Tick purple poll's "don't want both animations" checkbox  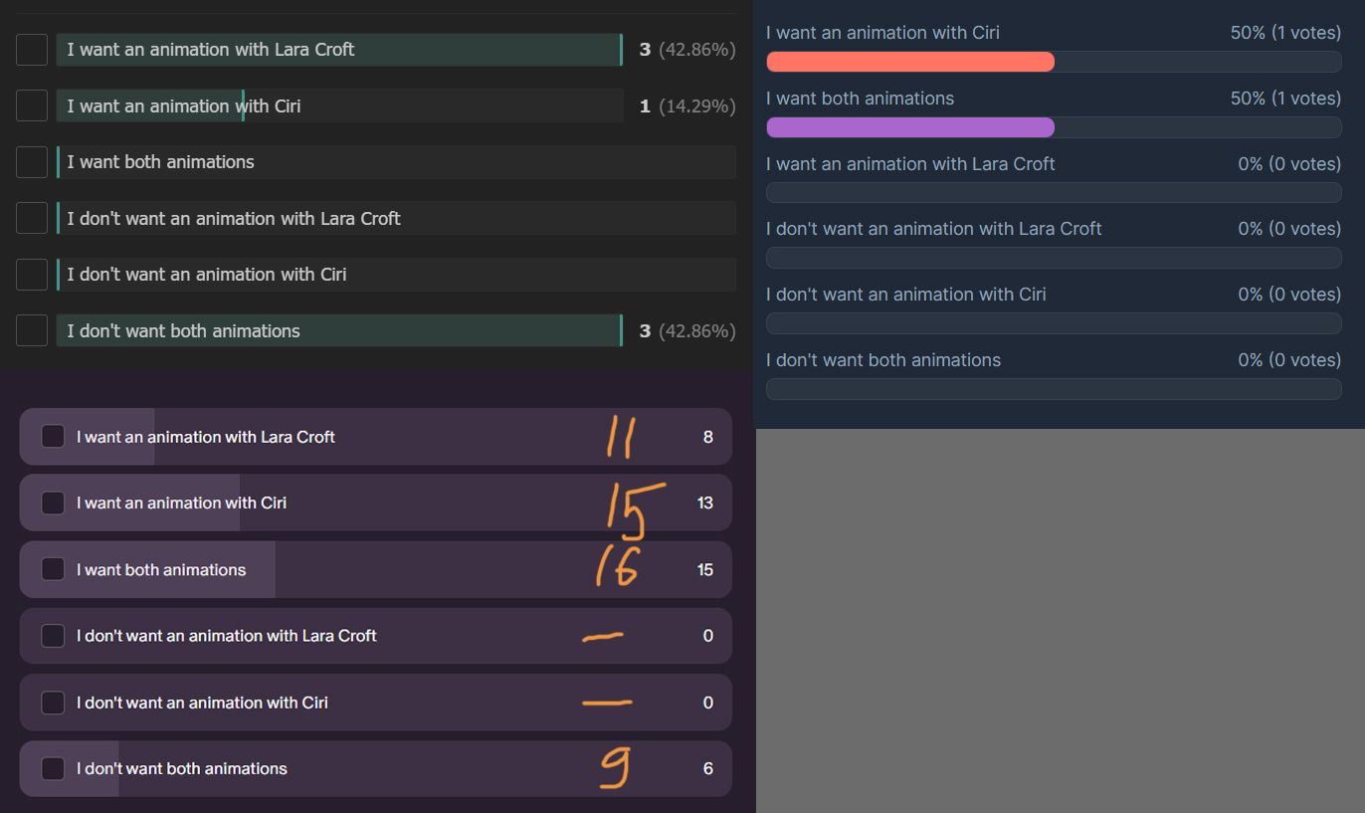53,768
